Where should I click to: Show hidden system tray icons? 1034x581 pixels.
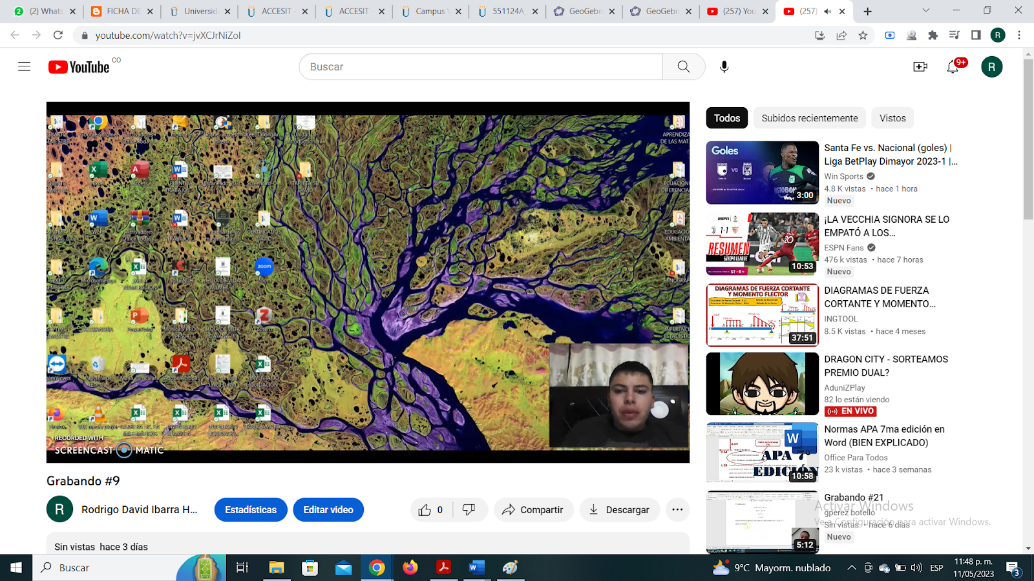(x=852, y=567)
